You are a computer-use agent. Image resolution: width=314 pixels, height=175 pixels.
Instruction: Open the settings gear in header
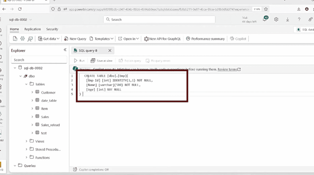(276, 19)
